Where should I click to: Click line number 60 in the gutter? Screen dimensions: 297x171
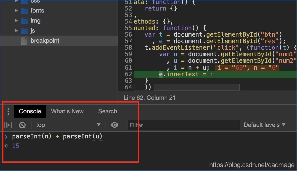click(x=128, y=61)
